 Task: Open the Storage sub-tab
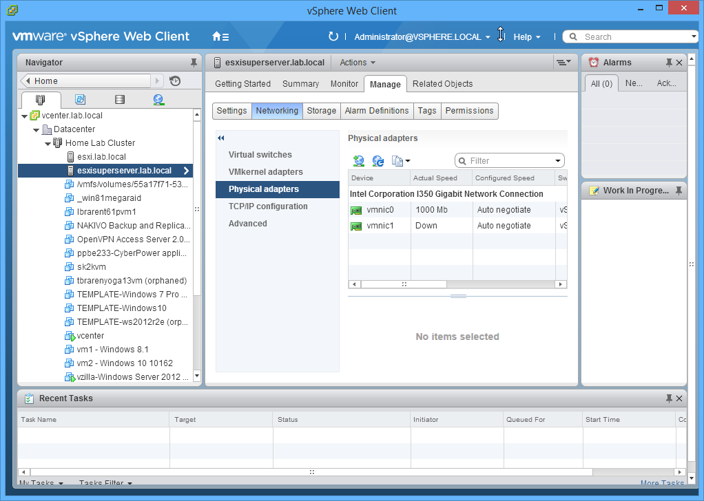322,111
